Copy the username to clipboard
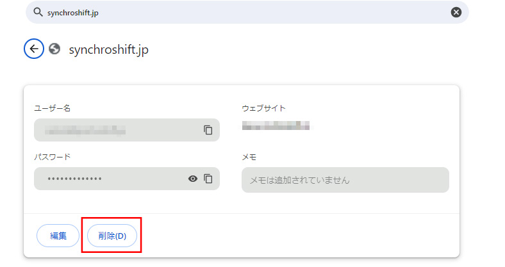 click(208, 130)
